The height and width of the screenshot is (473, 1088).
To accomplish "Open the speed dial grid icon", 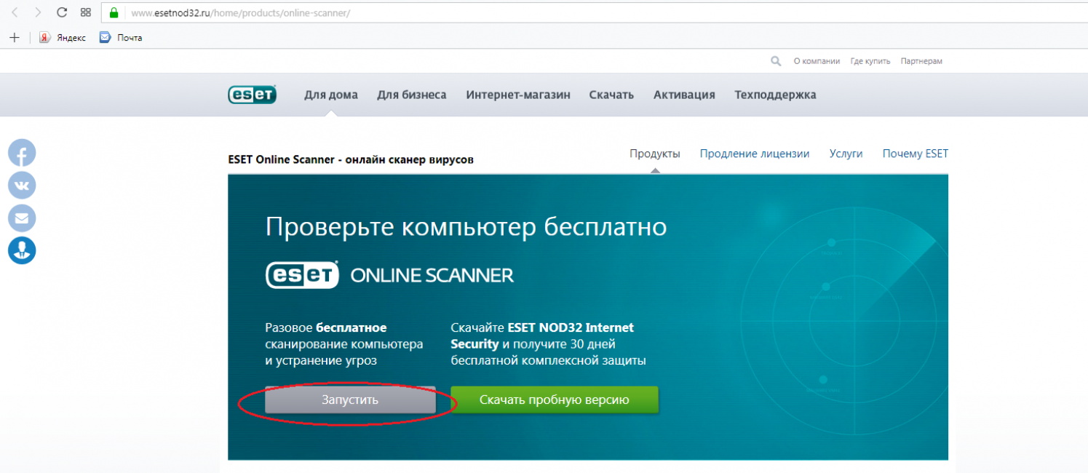I will click(86, 12).
